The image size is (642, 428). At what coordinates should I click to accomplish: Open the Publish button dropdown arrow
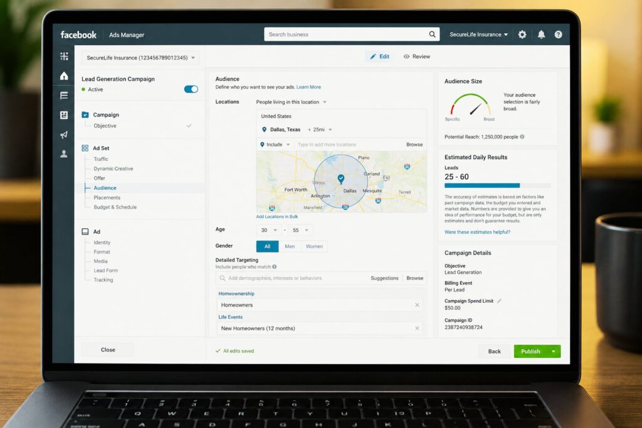coord(554,351)
